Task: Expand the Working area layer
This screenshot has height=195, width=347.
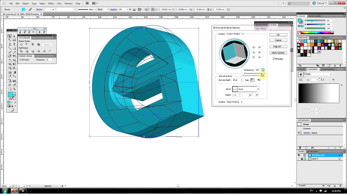Action: point(307,155)
